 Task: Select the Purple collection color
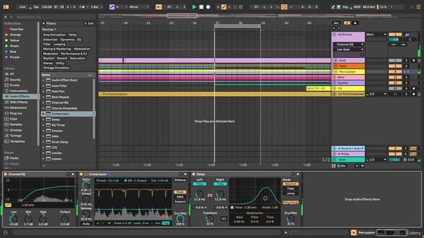[15, 58]
